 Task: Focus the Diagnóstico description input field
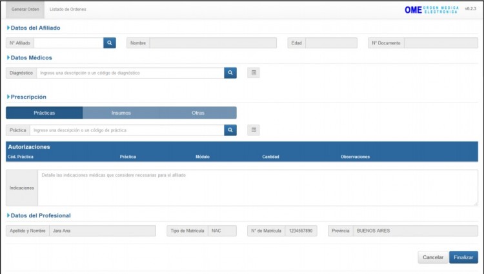point(130,73)
